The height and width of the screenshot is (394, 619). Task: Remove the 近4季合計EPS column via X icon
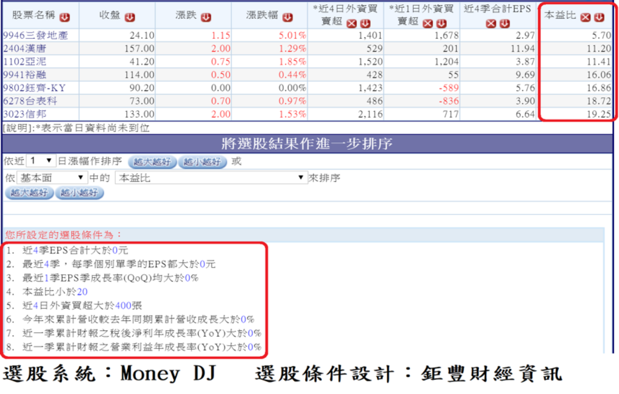(491, 24)
